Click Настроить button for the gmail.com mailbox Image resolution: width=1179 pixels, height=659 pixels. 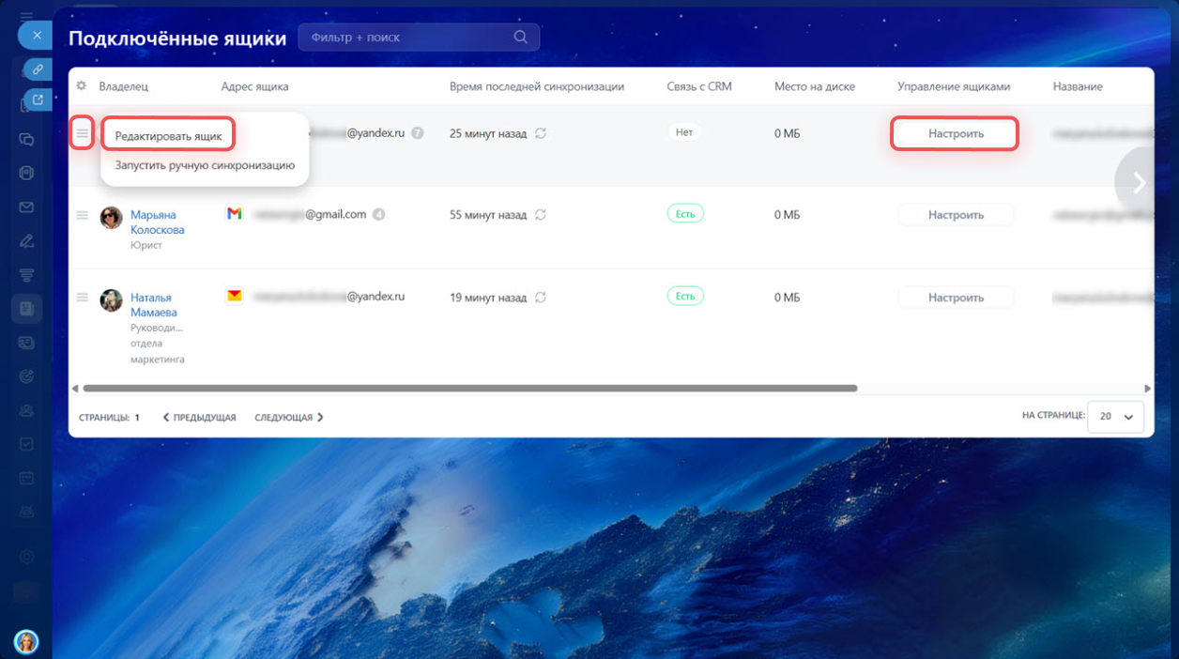click(956, 215)
